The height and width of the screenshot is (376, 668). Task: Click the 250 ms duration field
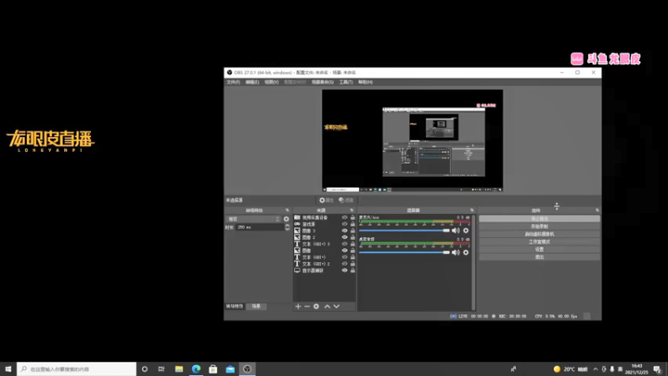(260, 227)
